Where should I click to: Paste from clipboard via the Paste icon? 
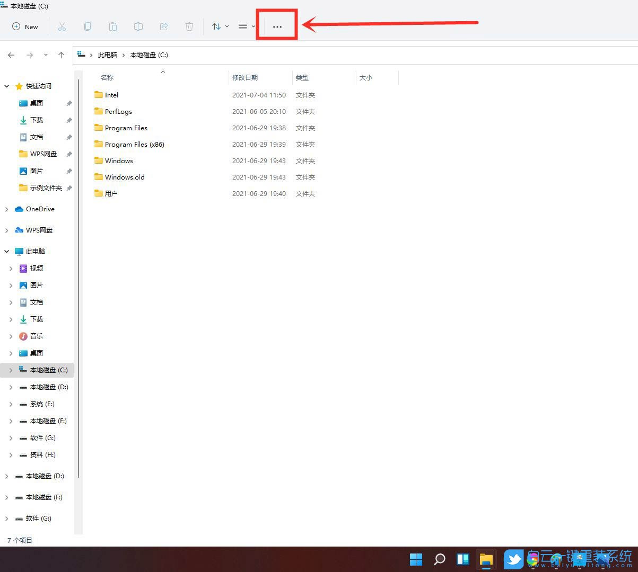pos(113,26)
